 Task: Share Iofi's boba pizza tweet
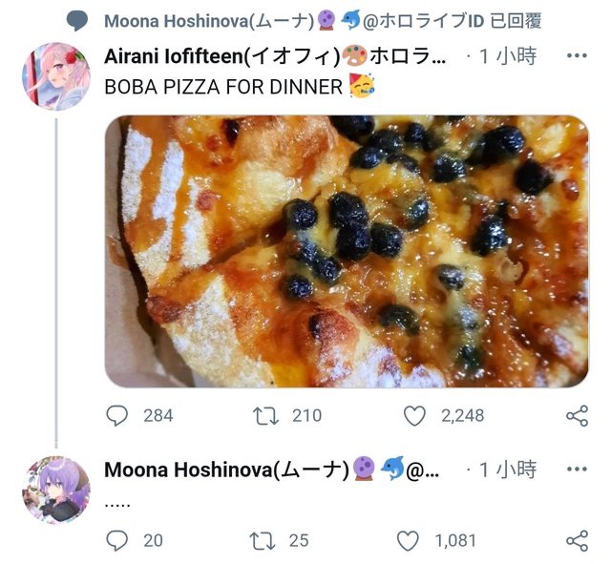click(x=577, y=415)
